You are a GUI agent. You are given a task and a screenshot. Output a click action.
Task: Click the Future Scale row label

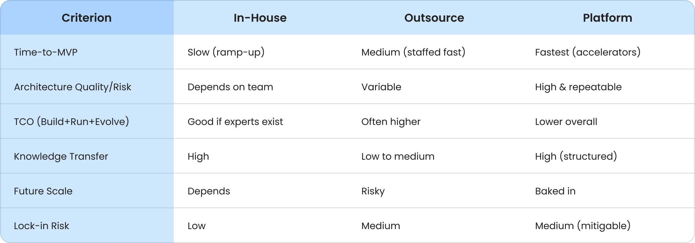tap(43, 191)
